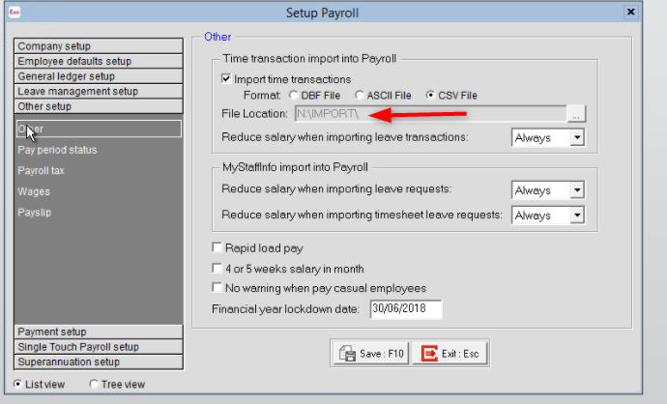667x404 pixels.
Task: Select Wages item in list
Action: [x=34, y=191]
